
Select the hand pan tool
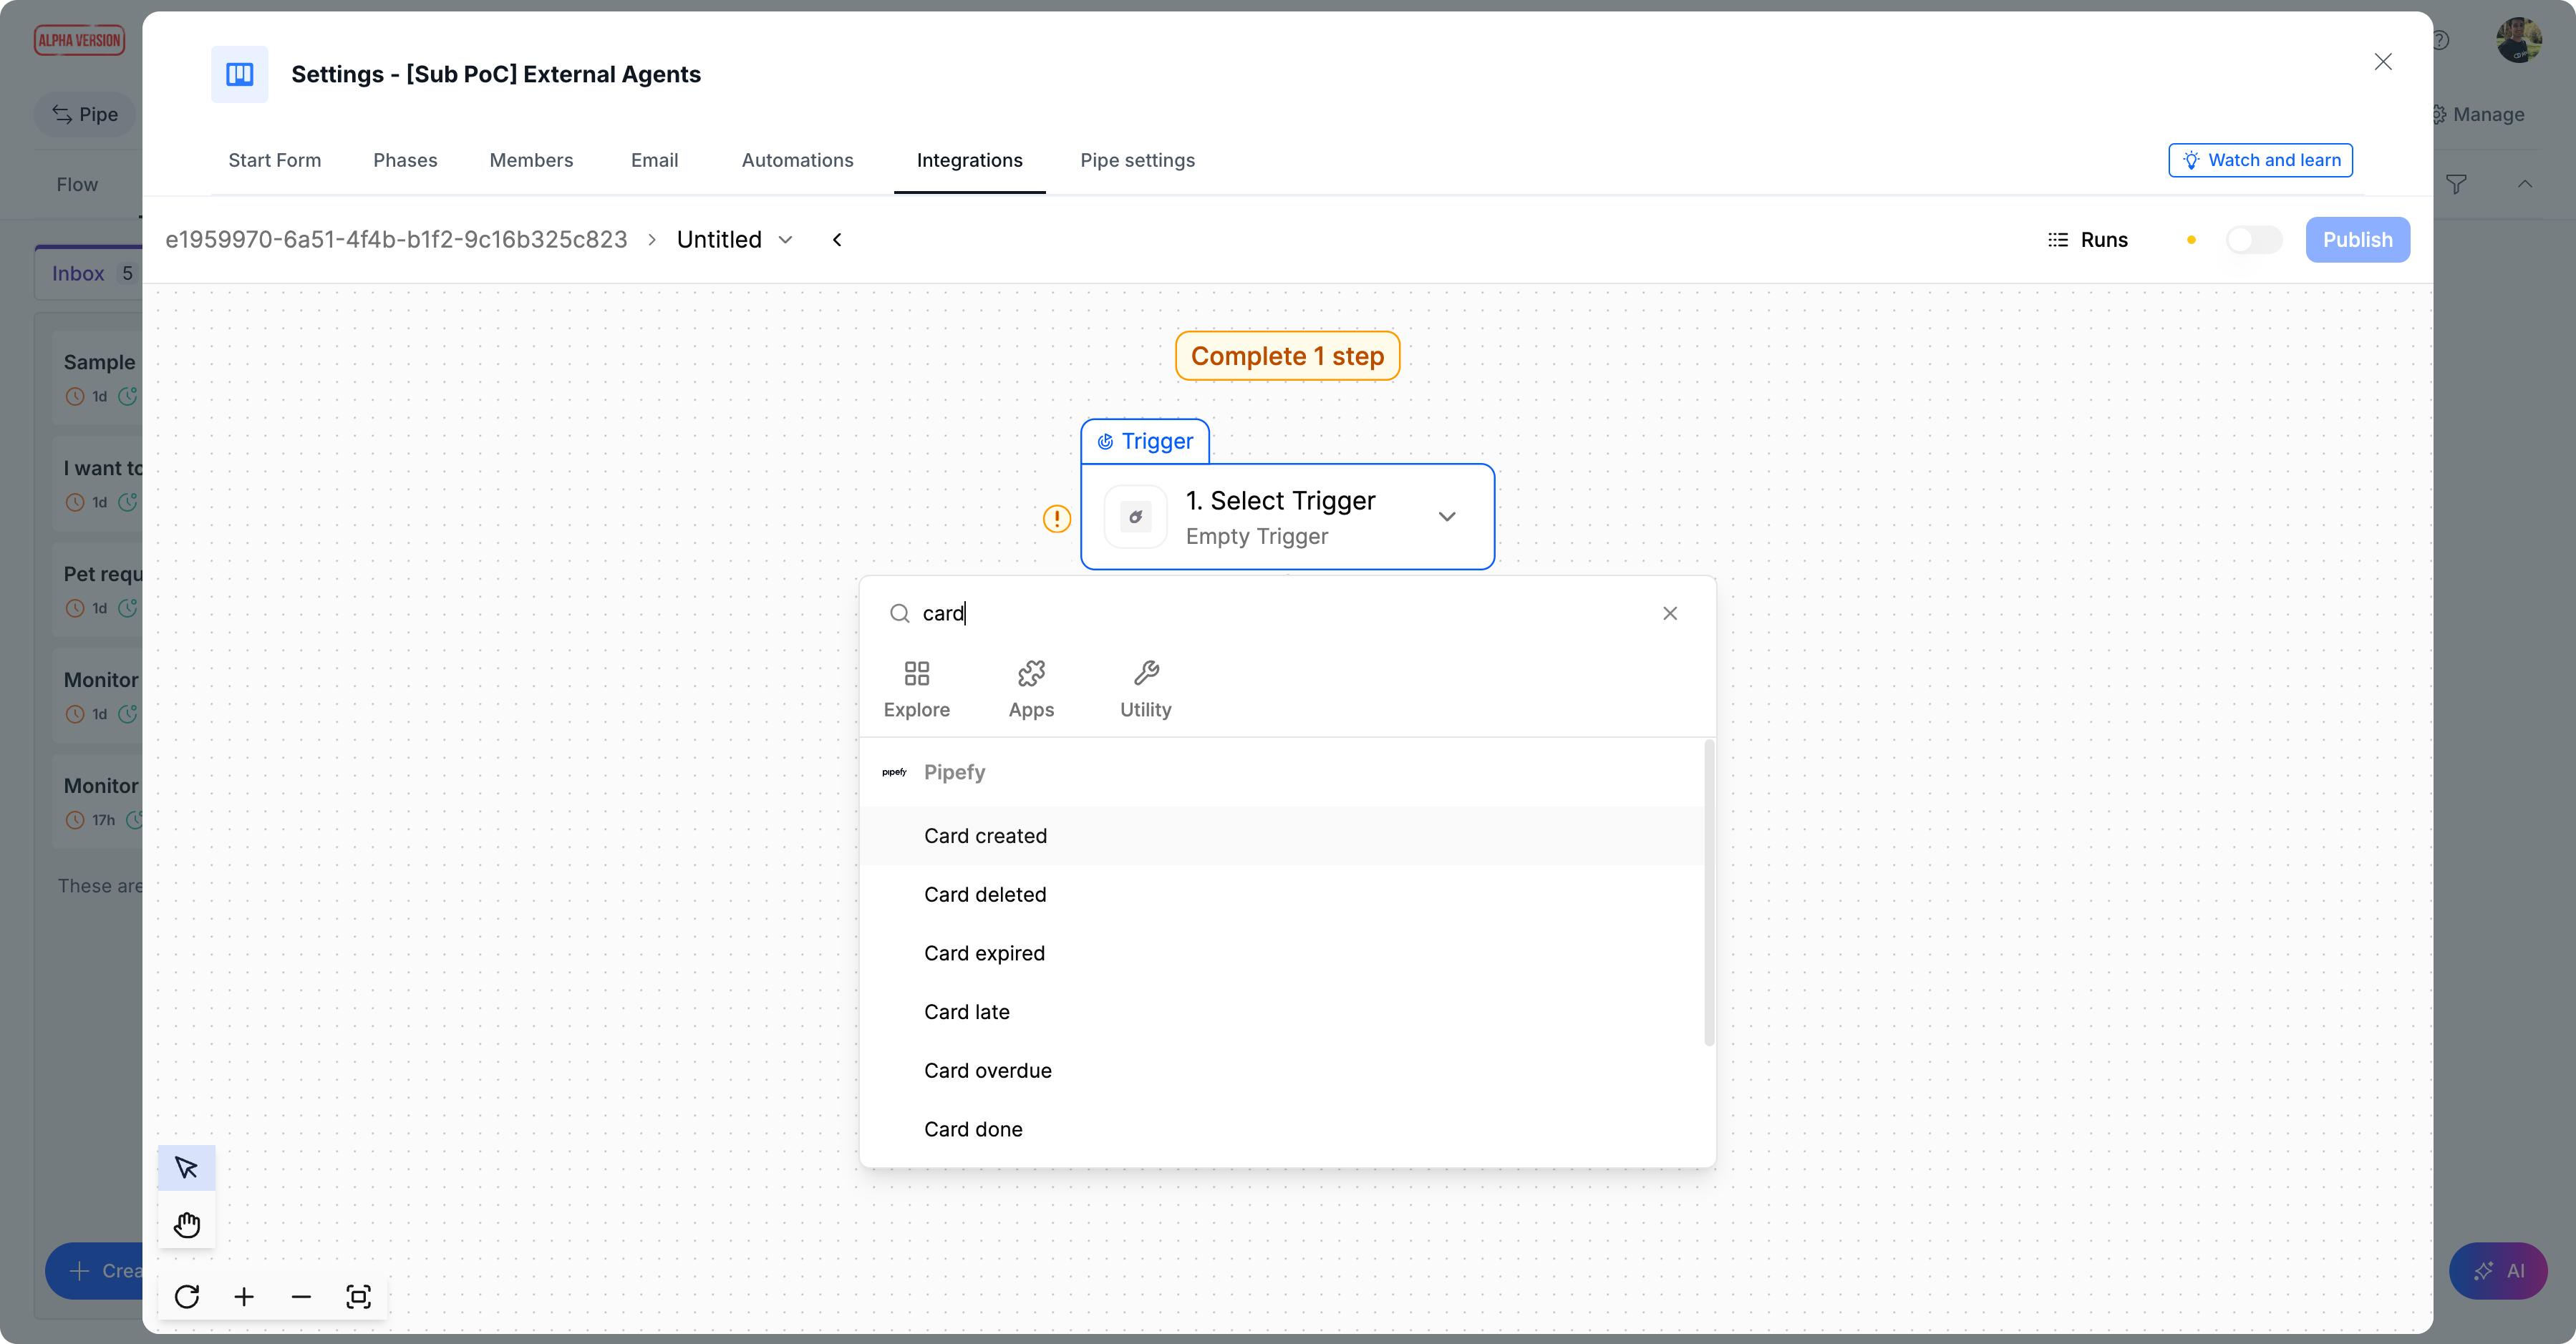[x=186, y=1224]
